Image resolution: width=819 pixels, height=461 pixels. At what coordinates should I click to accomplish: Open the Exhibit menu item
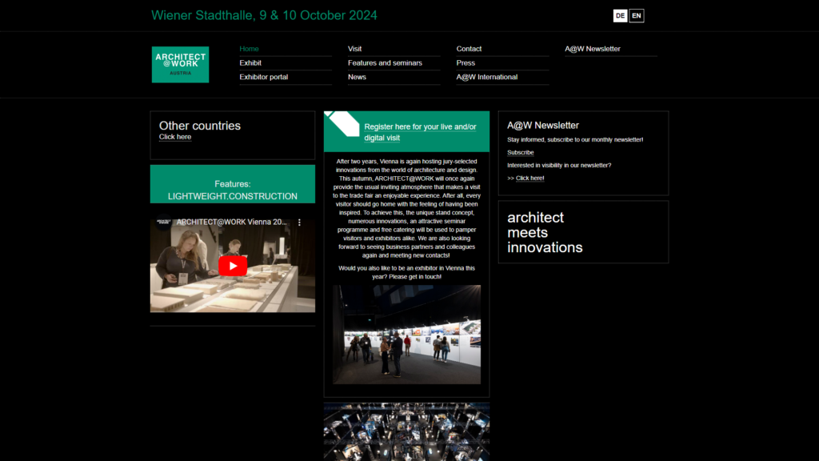coord(250,62)
